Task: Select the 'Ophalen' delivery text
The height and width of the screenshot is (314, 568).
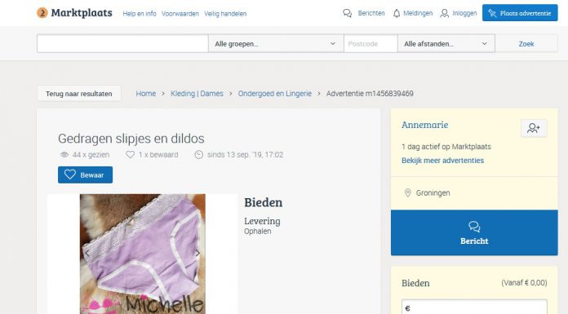Action: click(x=258, y=231)
